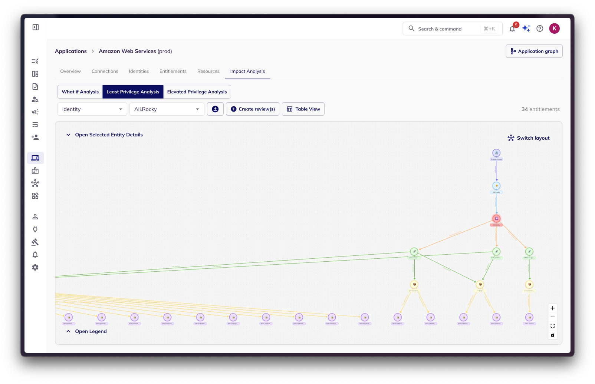Toggle the graph lock control
Viewport: 595px width, 384px height.
[x=552, y=335]
